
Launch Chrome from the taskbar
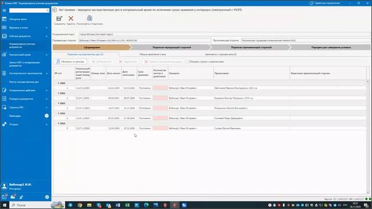(x=80, y=205)
